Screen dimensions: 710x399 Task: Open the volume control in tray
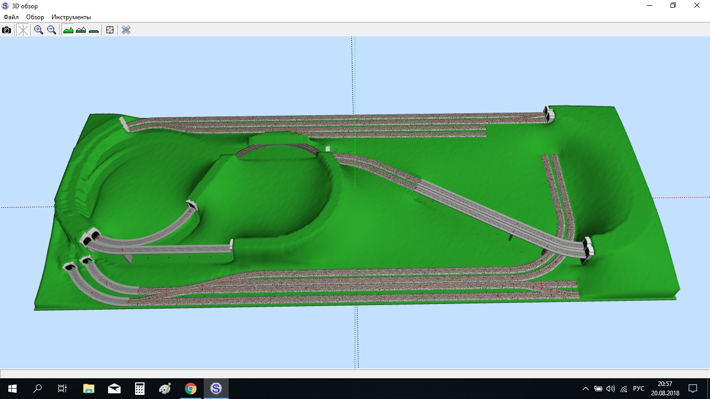coord(611,389)
